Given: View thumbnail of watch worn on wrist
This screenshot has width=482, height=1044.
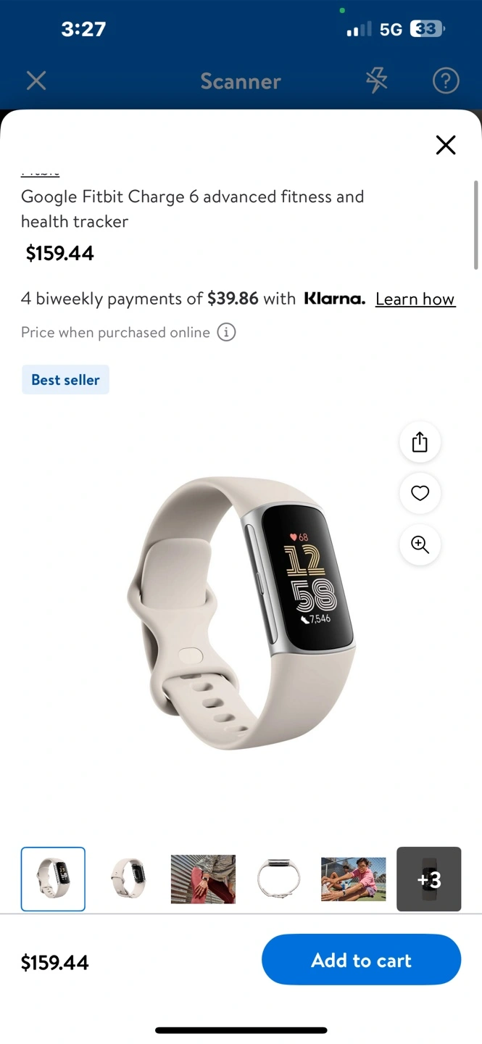Looking at the screenshot, I should tap(203, 879).
